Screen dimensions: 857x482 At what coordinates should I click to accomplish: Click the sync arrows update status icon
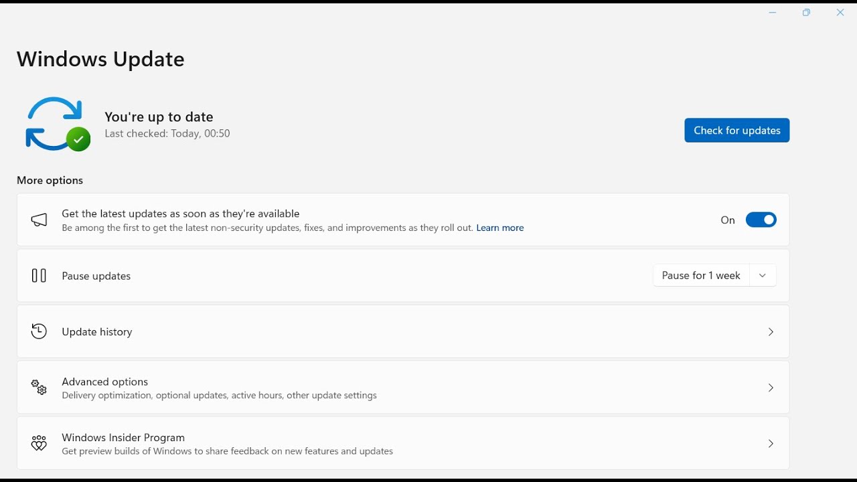54,123
